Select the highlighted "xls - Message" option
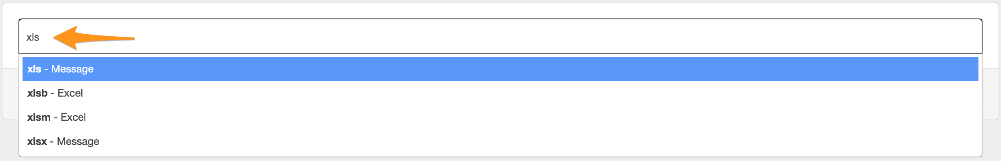 point(60,69)
